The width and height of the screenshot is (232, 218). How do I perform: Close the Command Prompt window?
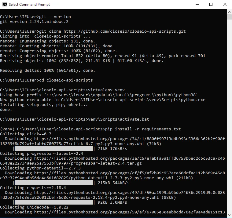[x=225, y=5]
